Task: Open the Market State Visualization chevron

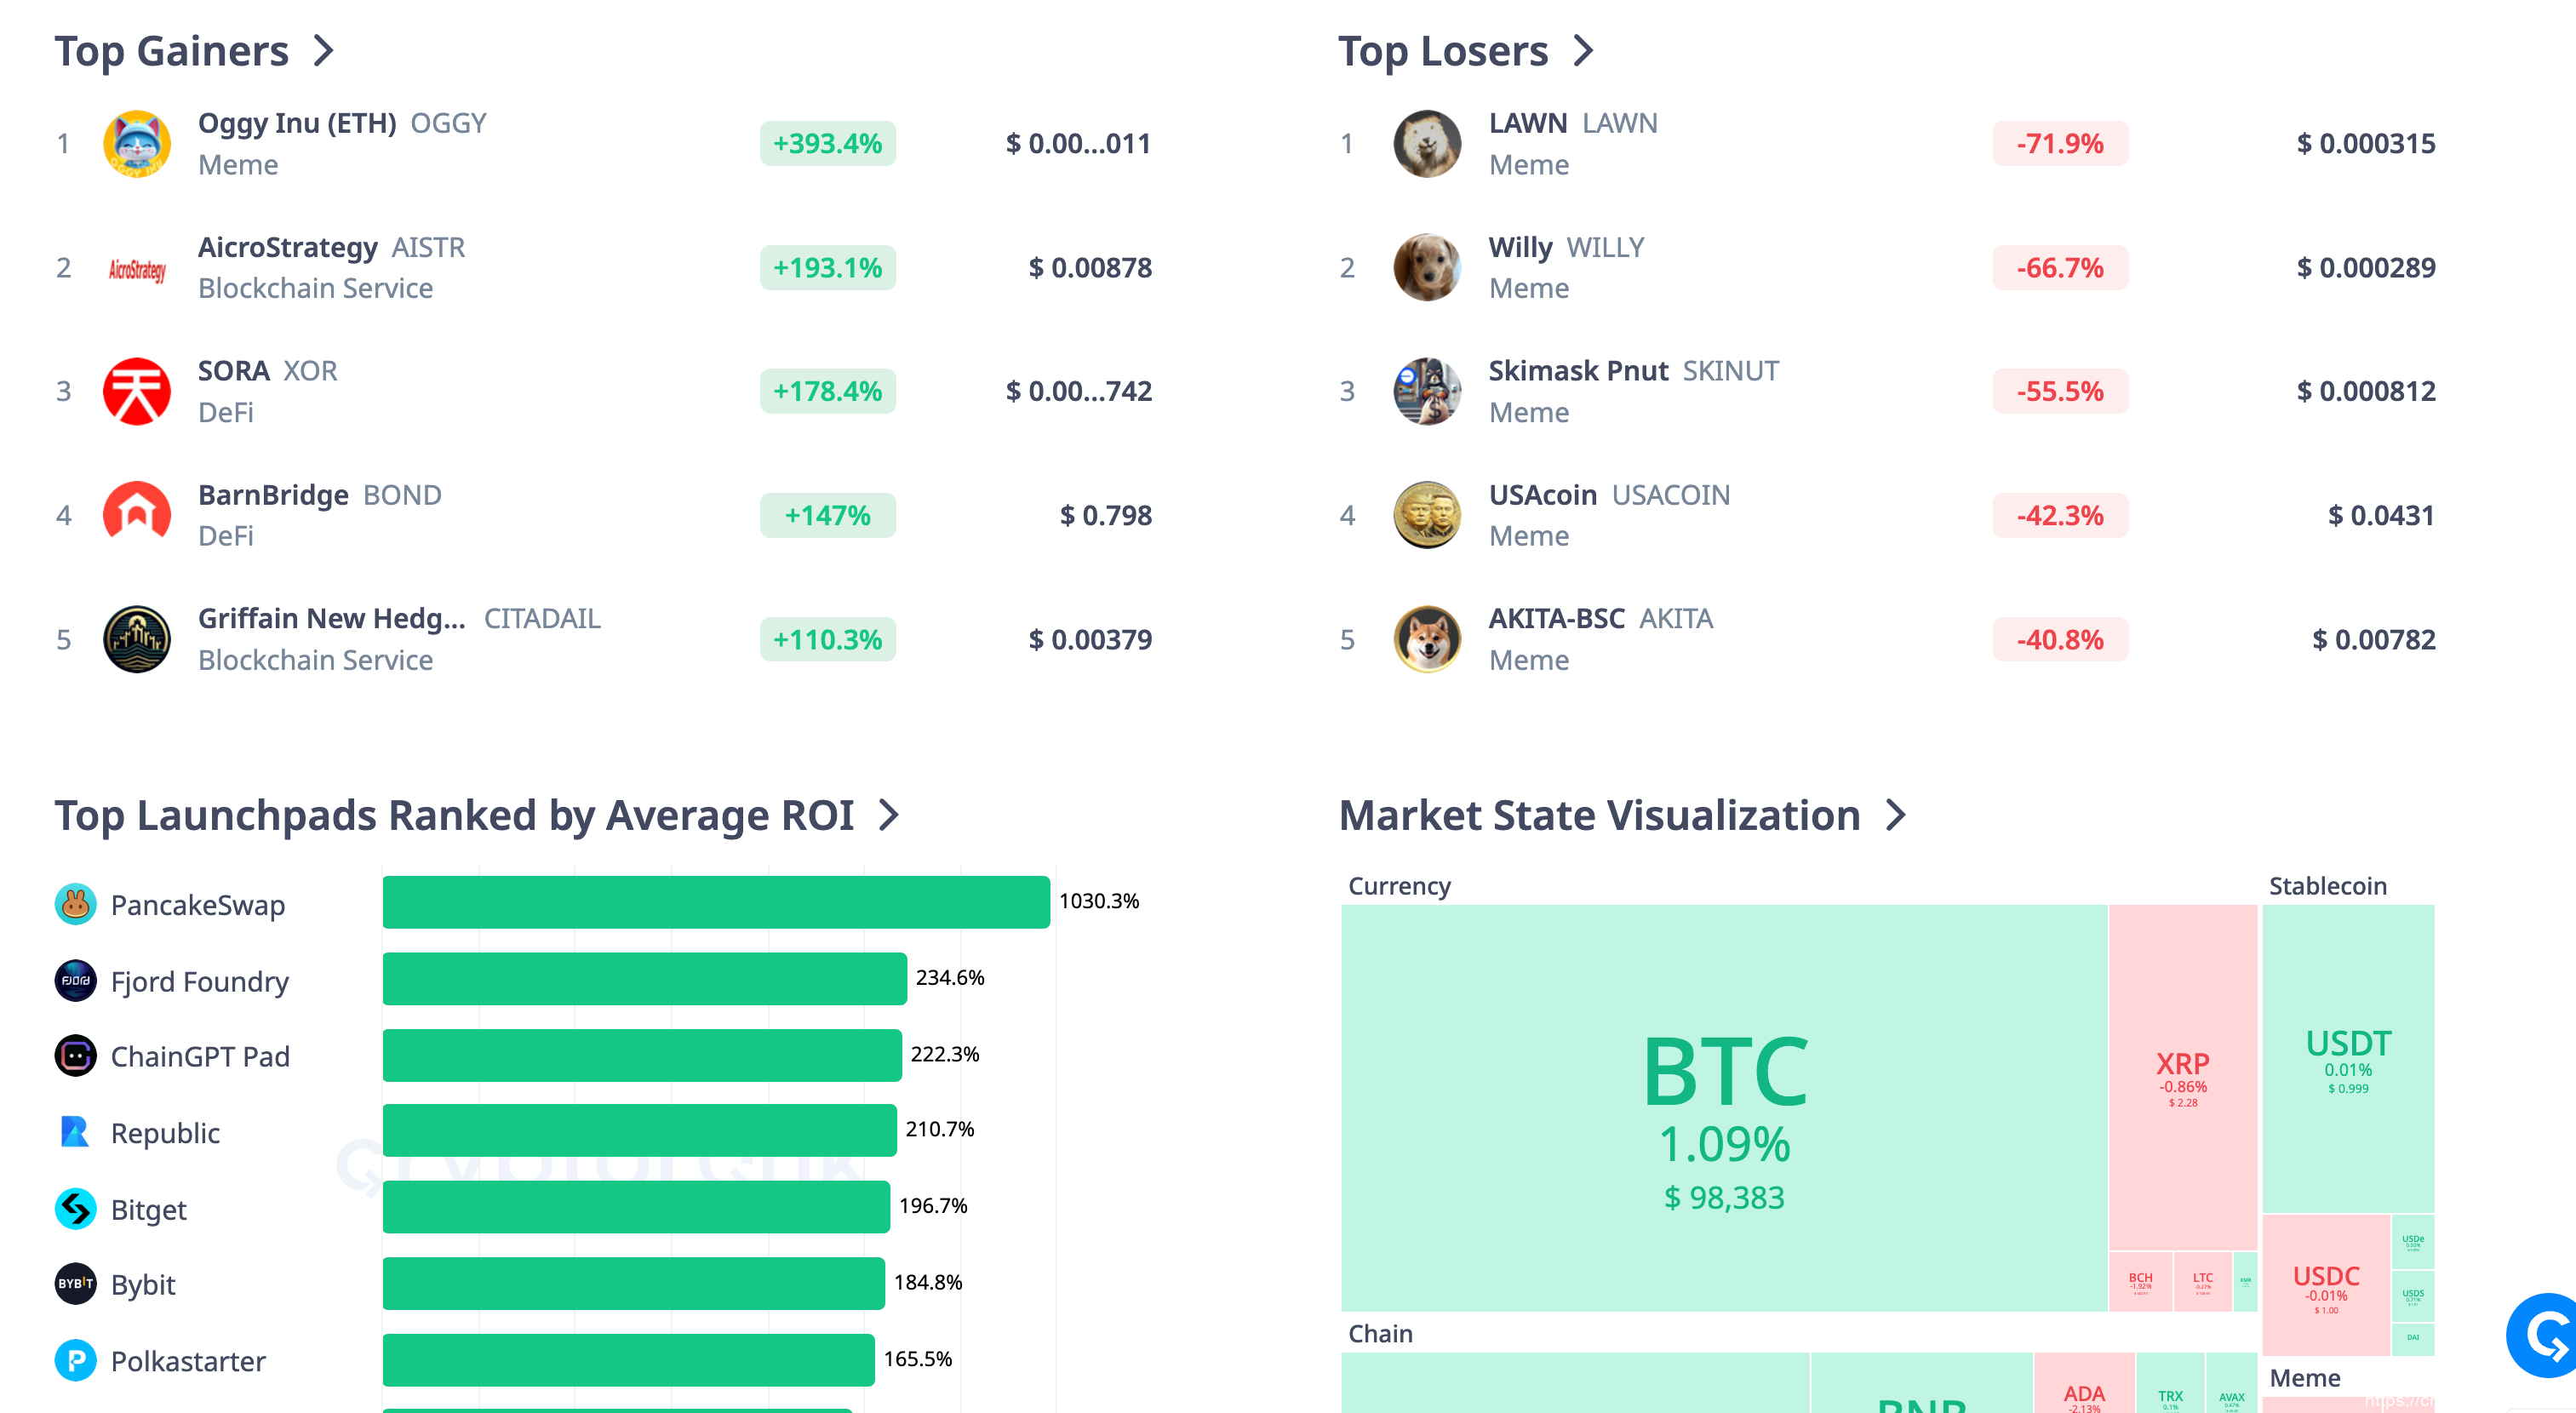Action: click(x=1896, y=815)
